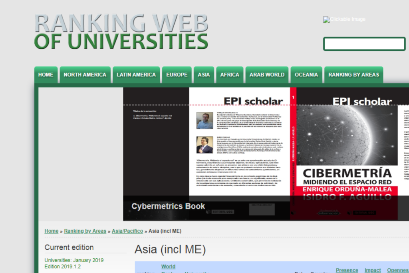Viewport: 409px width, 273px height.
Task: Open the ARAB WORLD tab
Action: [x=267, y=75]
